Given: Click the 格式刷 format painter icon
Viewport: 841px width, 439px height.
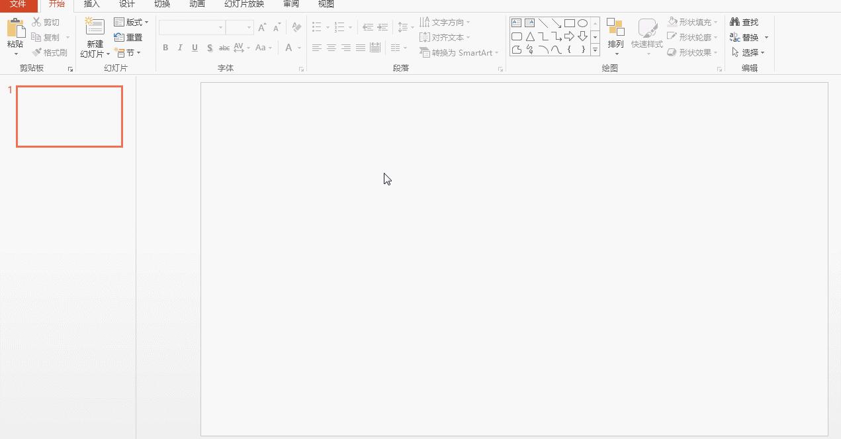Looking at the screenshot, I should click(38, 52).
